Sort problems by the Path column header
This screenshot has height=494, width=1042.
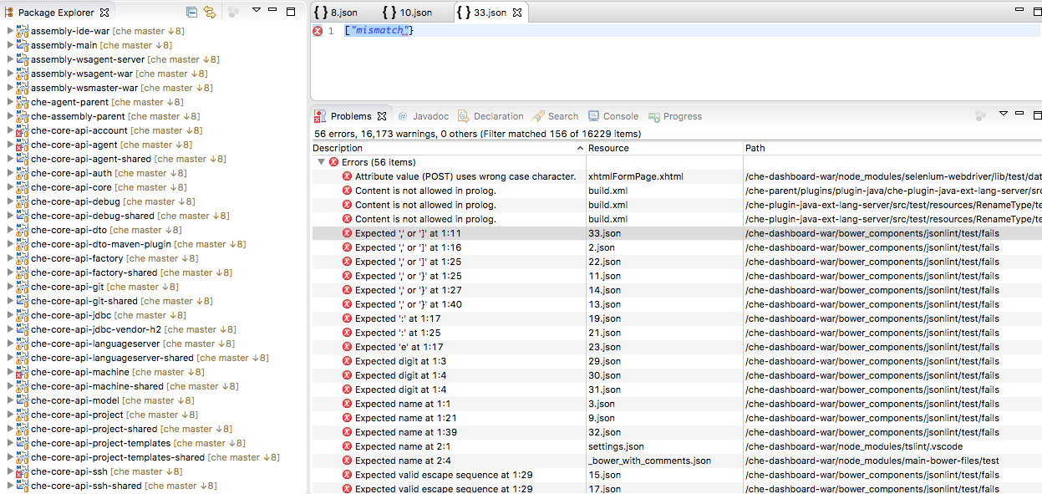893,148
